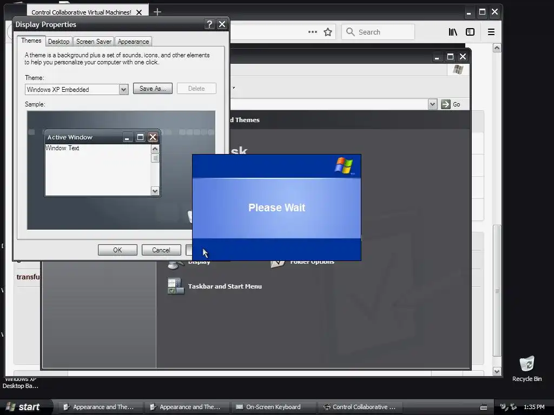The height and width of the screenshot is (415, 554).
Task: Bookmark page with the star icon
Action: click(x=328, y=32)
